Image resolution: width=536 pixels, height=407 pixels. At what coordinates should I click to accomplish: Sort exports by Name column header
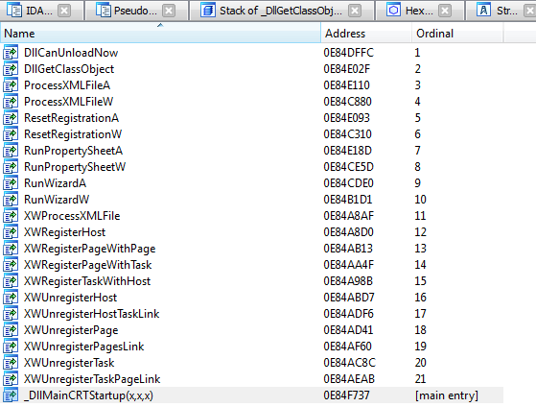click(x=160, y=34)
